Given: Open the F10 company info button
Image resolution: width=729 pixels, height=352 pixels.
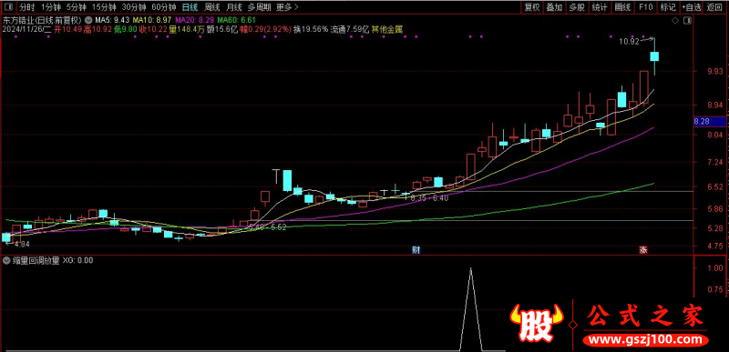Looking at the screenshot, I should [x=645, y=7].
